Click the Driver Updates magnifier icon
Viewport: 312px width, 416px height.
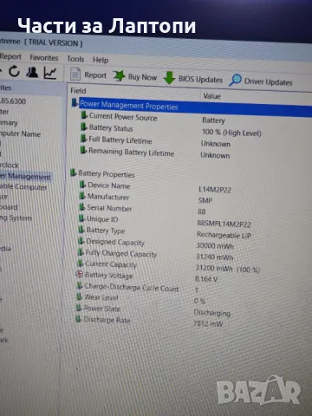pyautogui.click(x=235, y=80)
